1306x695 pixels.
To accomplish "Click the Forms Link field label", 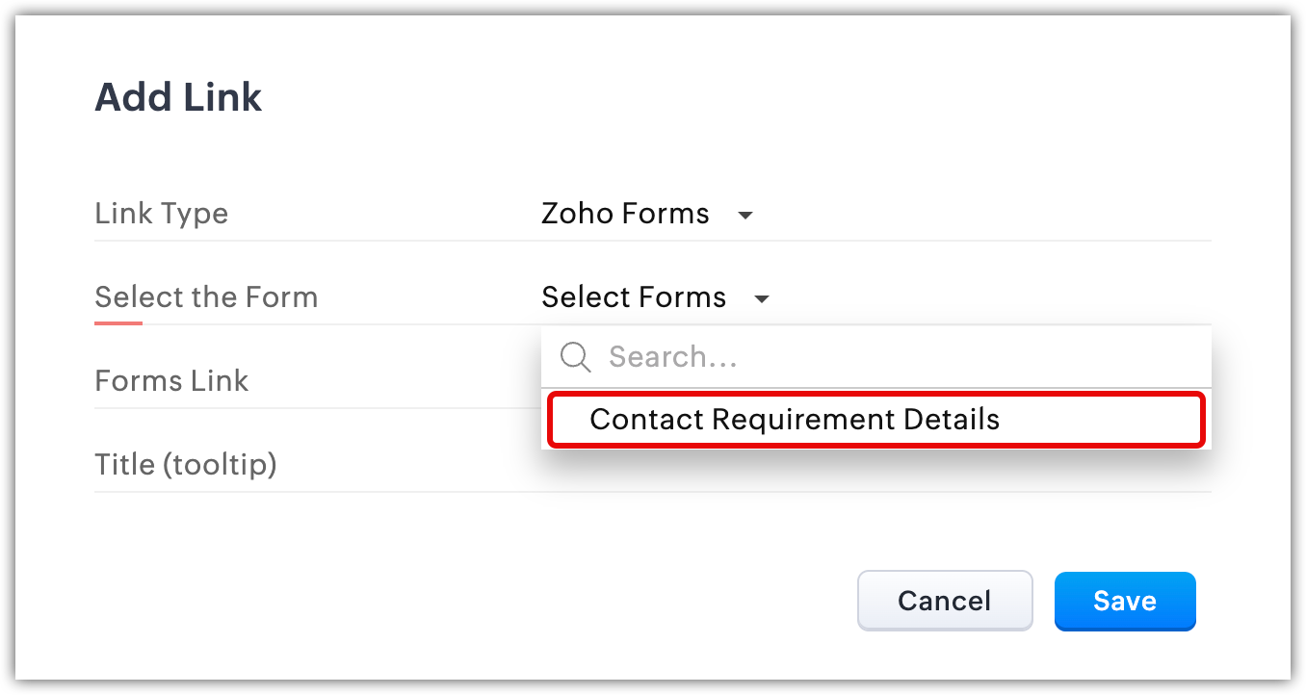I will [171, 381].
